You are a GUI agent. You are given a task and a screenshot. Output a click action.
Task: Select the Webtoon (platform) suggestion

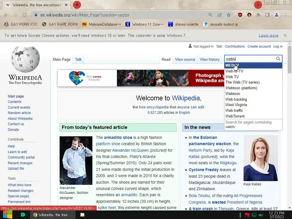[253, 88]
